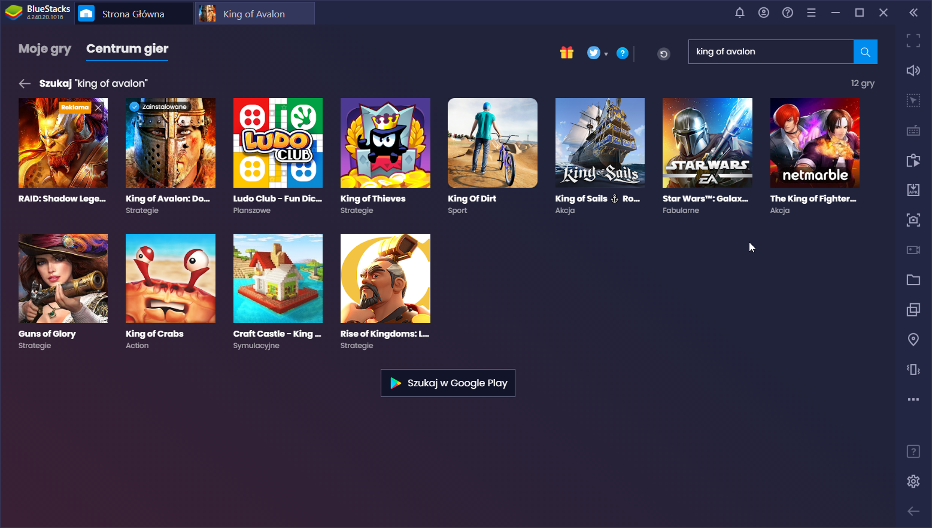Screen dimensions: 932x528
Task: Open King of Crabs thumbnail
Action: point(171,279)
